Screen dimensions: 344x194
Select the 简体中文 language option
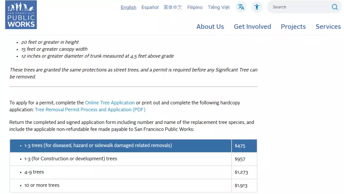point(173,7)
